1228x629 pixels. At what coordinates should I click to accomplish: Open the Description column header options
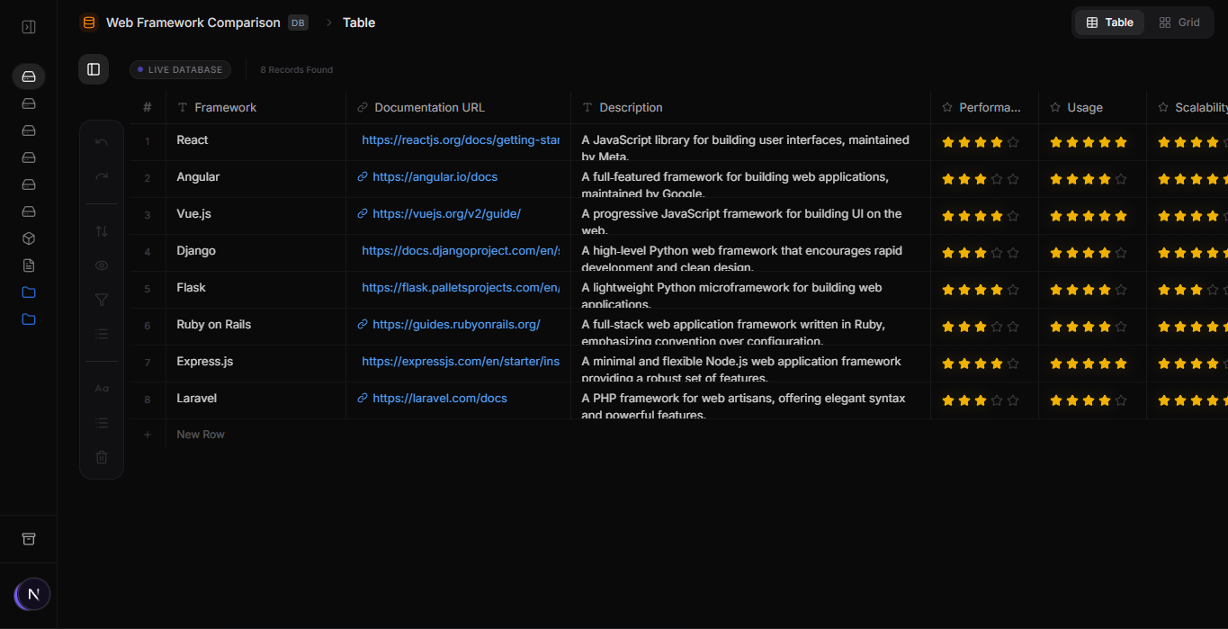[630, 107]
